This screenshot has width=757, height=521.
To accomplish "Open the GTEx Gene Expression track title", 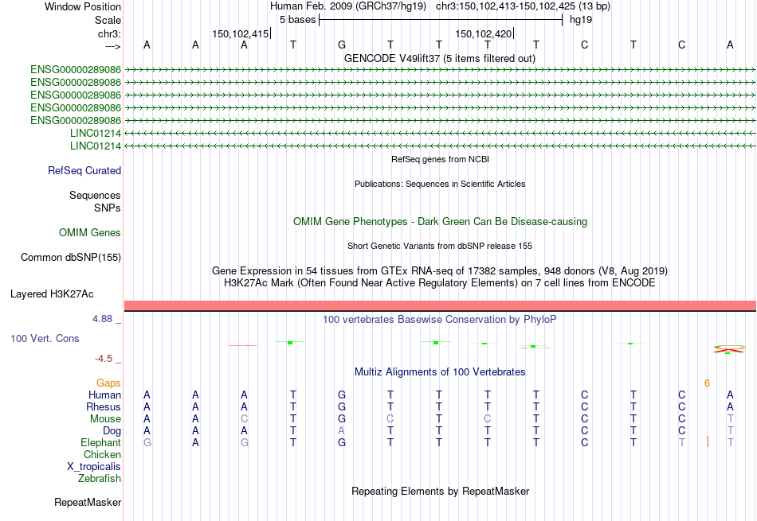I will 440,271.
